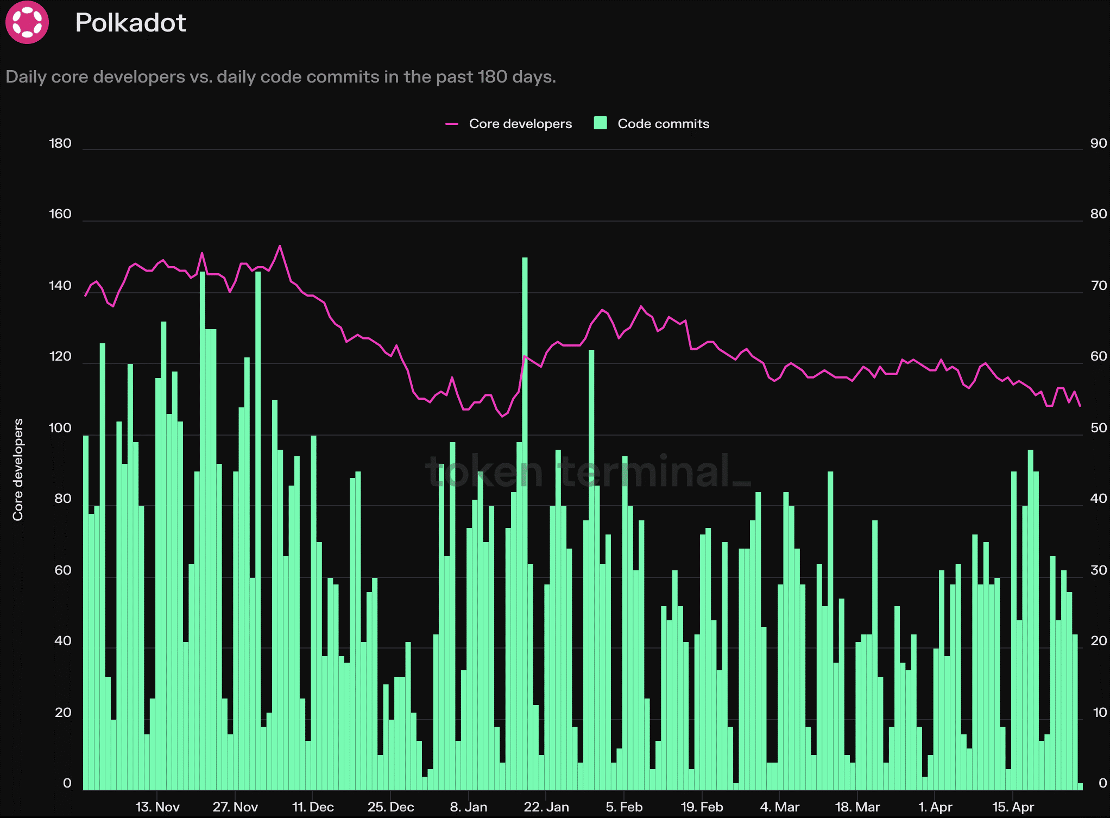Toggle the Code commits legend entry

652,124
